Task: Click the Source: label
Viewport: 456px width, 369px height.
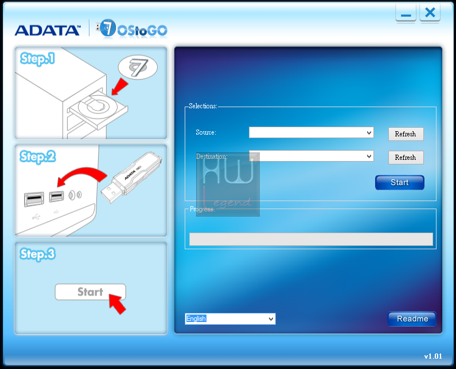Action: coord(205,132)
